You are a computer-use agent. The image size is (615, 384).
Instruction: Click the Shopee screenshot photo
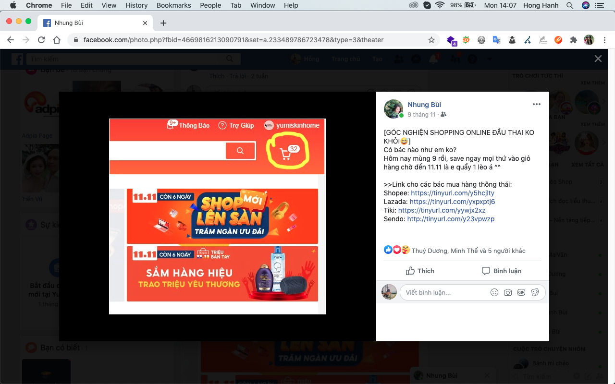(x=217, y=216)
